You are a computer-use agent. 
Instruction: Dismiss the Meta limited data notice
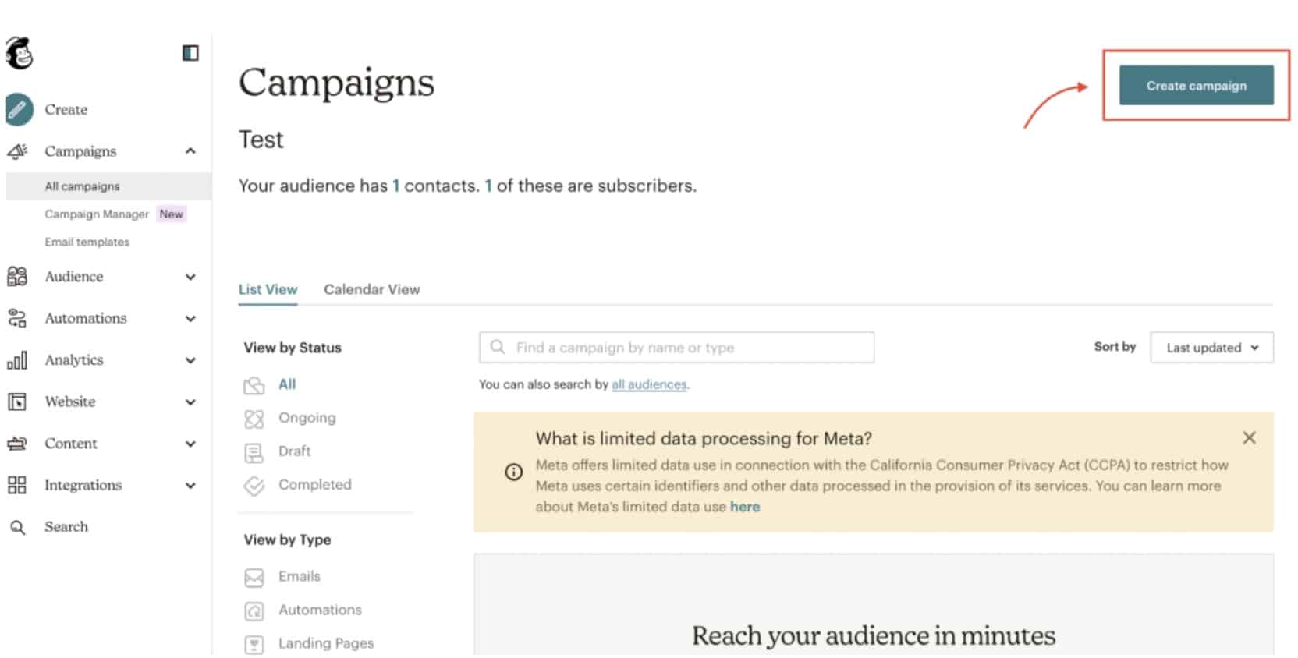click(1249, 438)
